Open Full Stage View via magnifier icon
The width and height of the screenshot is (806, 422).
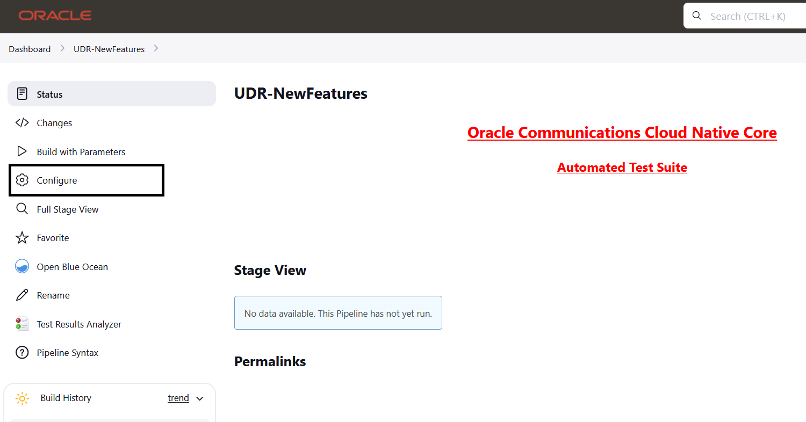[x=21, y=209]
